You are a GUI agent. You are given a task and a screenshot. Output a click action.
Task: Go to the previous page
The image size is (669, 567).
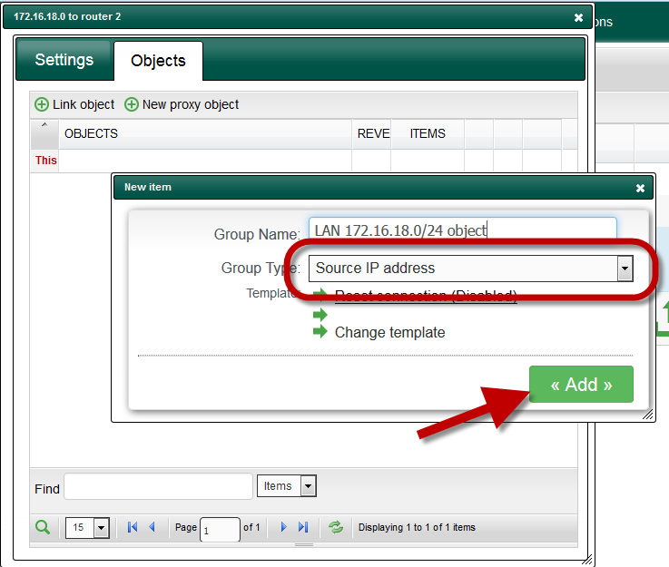[152, 527]
